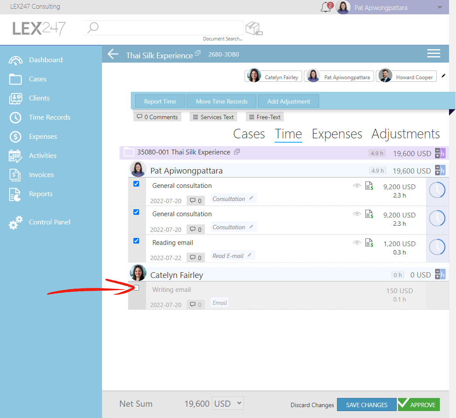Image resolution: width=456 pixels, height=418 pixels.
Task: Click the Reports sidebar icon
Action: click(x=15, y=194)
